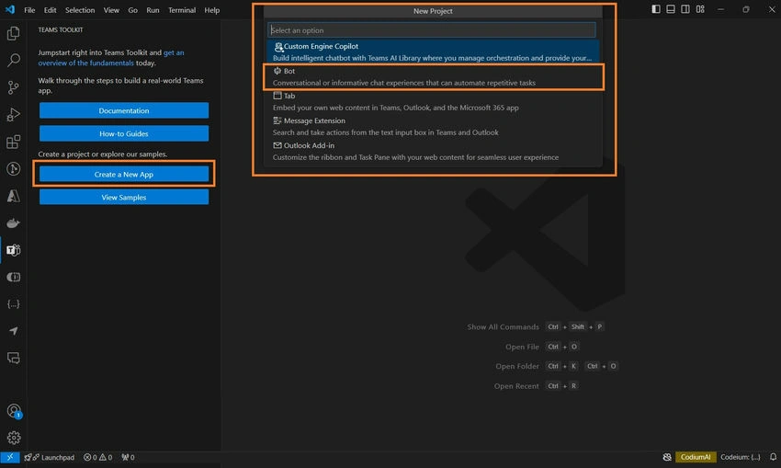Click the Documentation button
Image resolution: width=781 pixels, height=468 pixels.
coord(124,110)
